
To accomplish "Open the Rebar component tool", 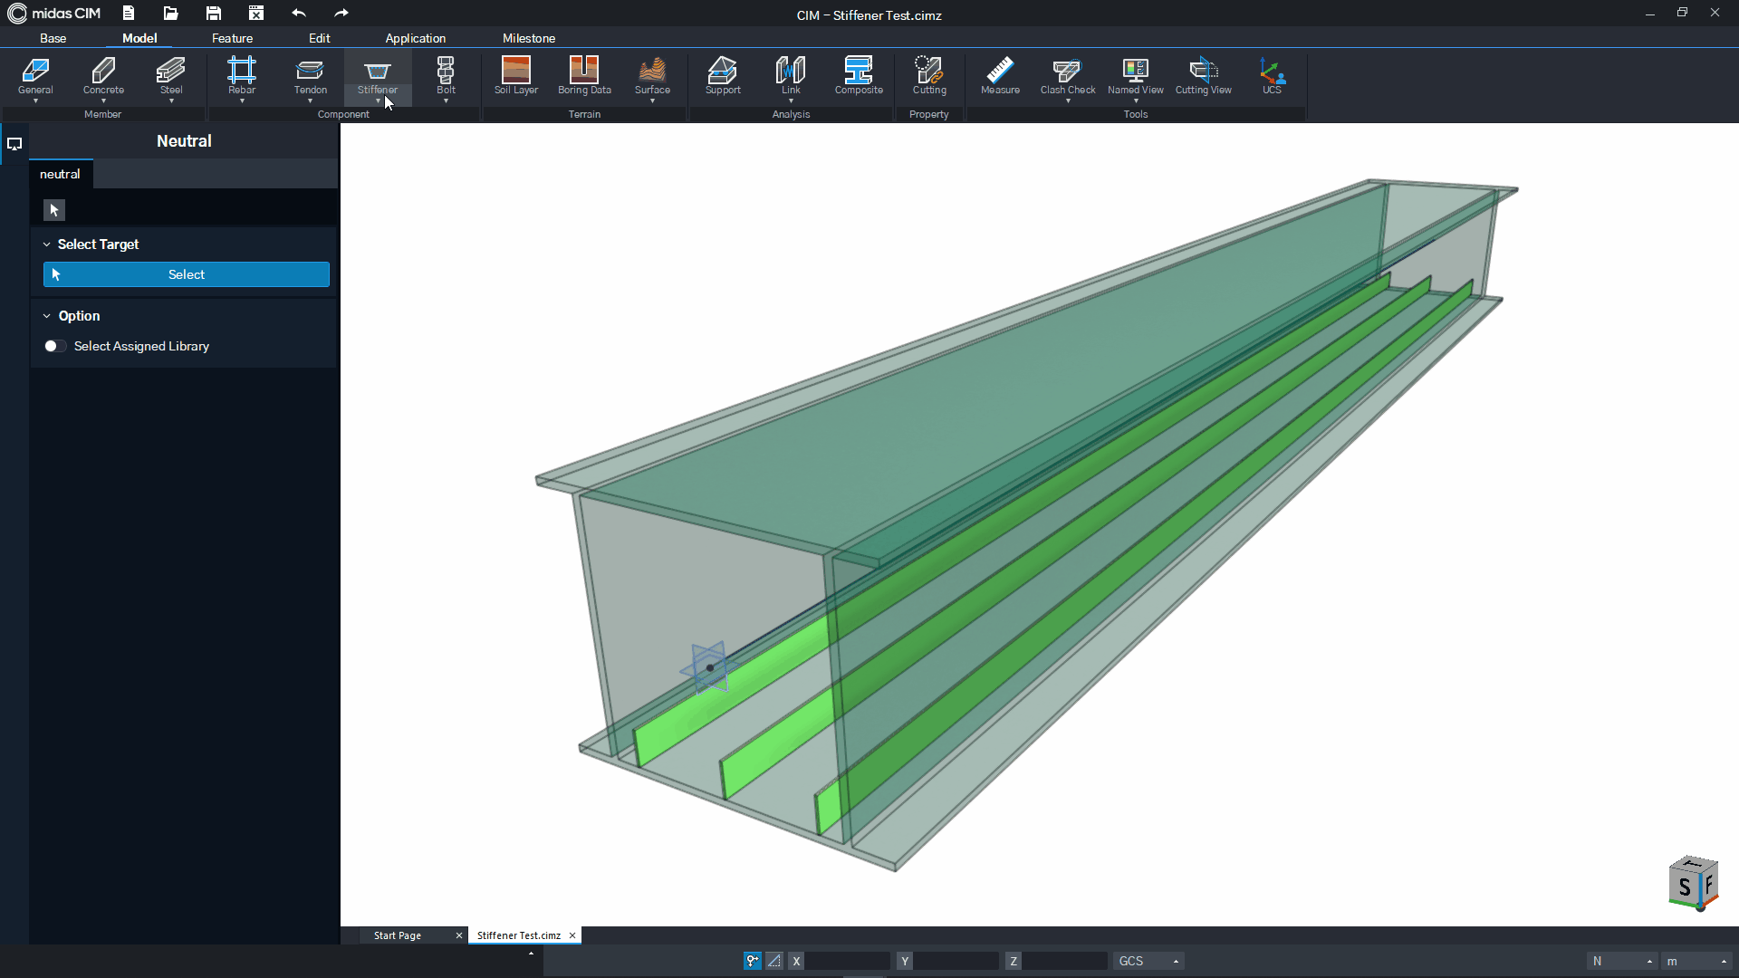I will [x=242, y=76].
